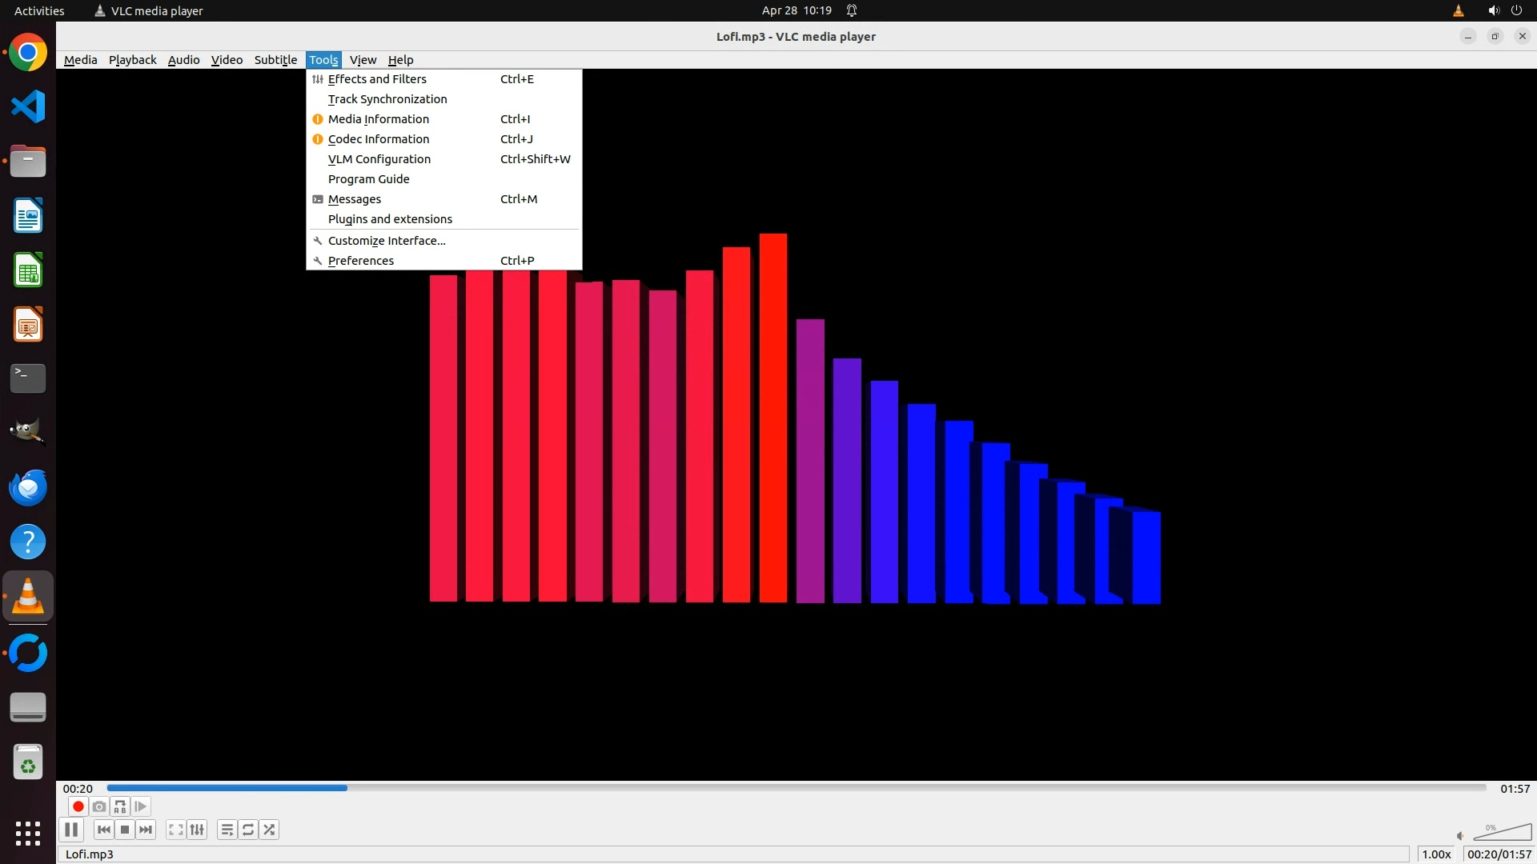Image resolution: width=1537 pixels, height=864 pixels.
Task: Stop playback with the stop button
Action: click(125, 830)
